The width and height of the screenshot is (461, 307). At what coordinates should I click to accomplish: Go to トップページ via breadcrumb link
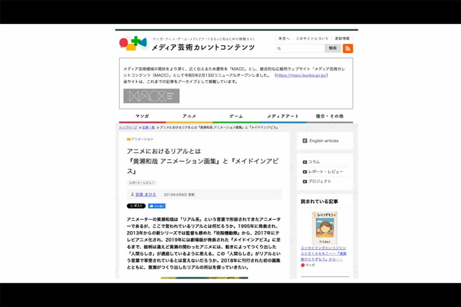[128, 127]
